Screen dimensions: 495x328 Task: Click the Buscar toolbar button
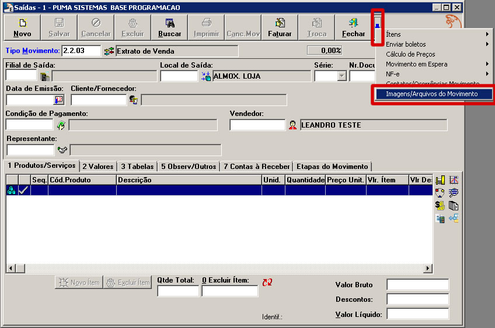(169, 27)
